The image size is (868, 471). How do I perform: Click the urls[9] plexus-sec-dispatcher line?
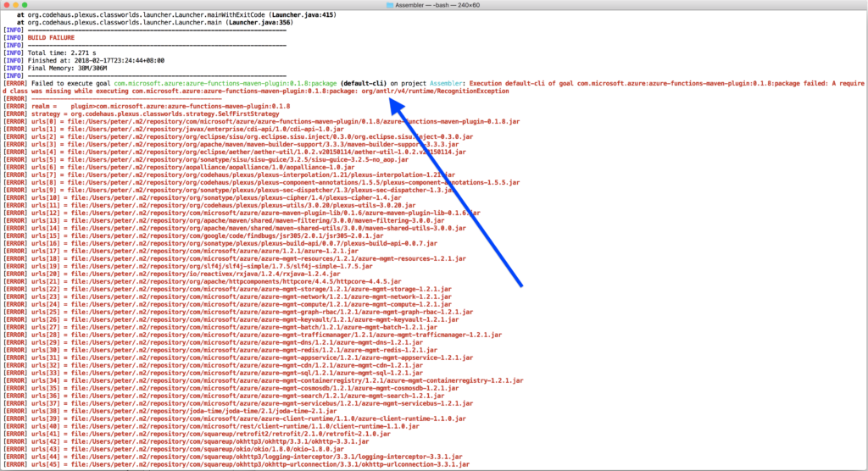point(229,190)
